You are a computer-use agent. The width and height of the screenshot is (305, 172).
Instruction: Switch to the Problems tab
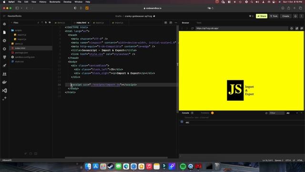205,113
